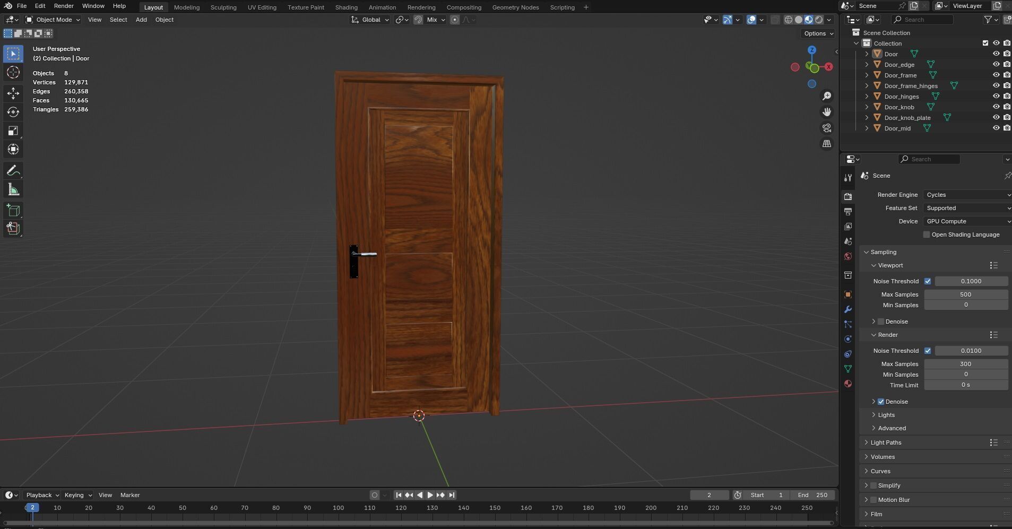Enable Viewport Denoise checkbox
Viewport: 1012px width, 529px height.
click(881, 322)
